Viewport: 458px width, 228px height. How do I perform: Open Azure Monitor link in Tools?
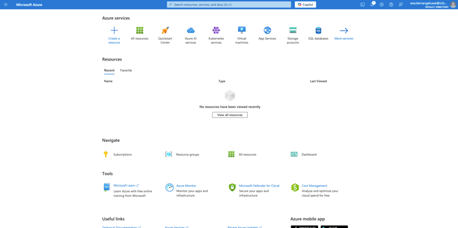tap(186, 186)
